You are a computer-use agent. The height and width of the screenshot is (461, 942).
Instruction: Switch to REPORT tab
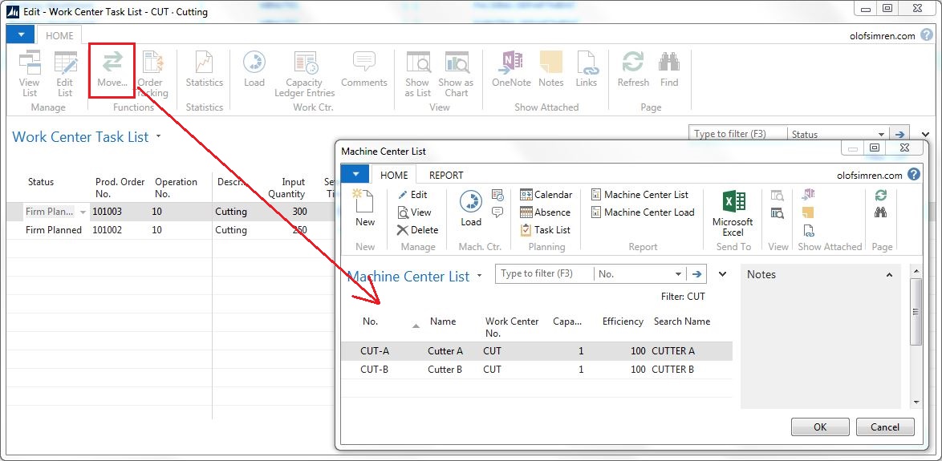(x=446, y=176)
